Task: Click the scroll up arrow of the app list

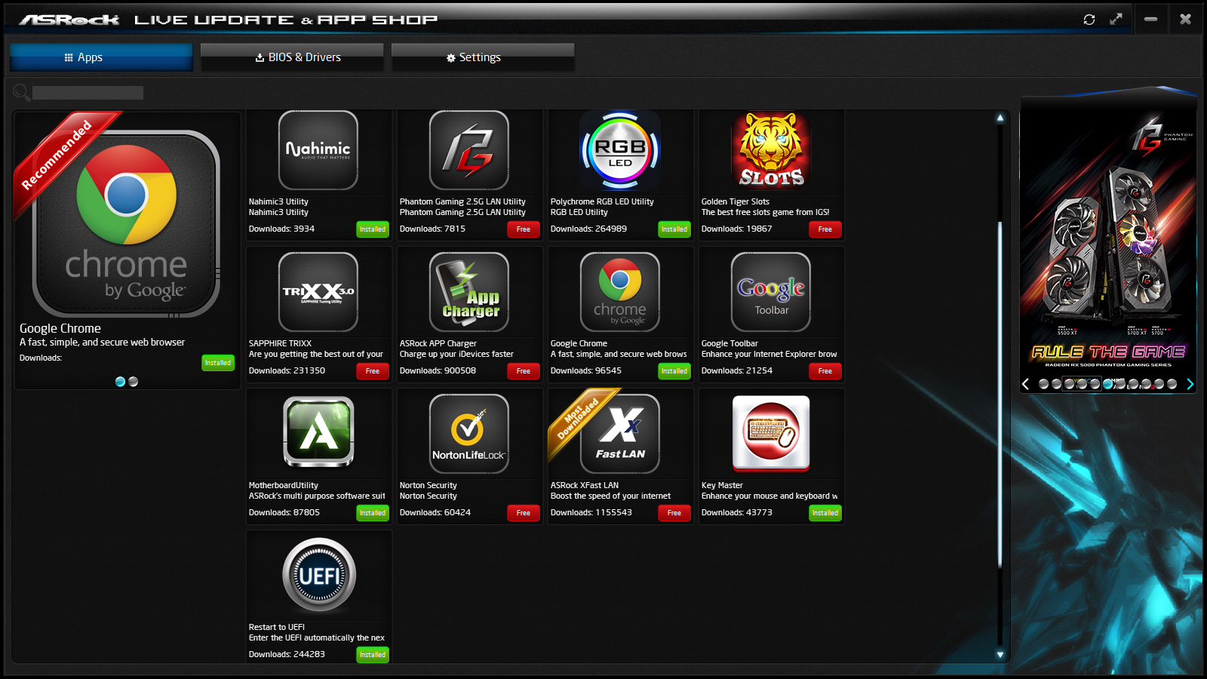Action: click(1000, 118)
